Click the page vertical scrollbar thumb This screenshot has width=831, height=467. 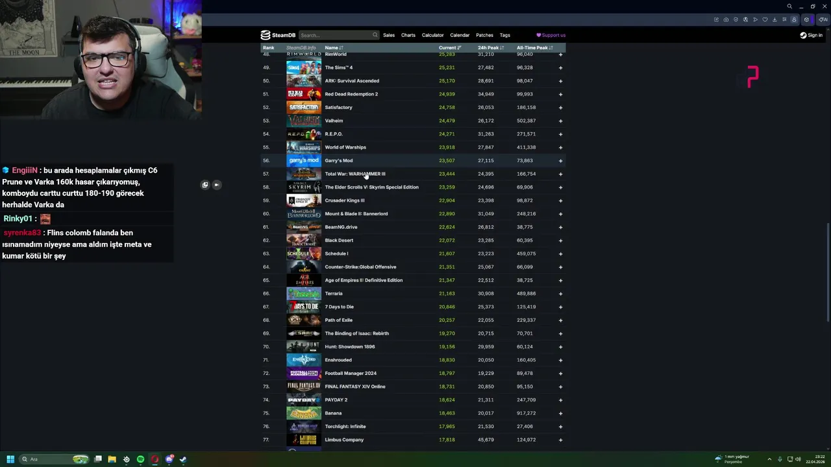[827, 272]
